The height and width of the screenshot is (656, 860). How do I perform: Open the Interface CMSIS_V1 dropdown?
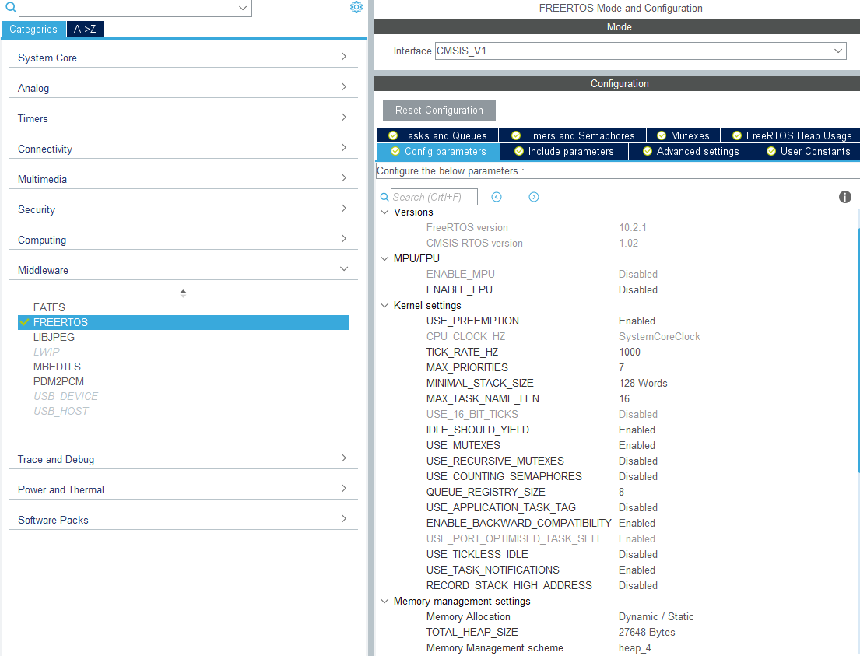[640, 51]
